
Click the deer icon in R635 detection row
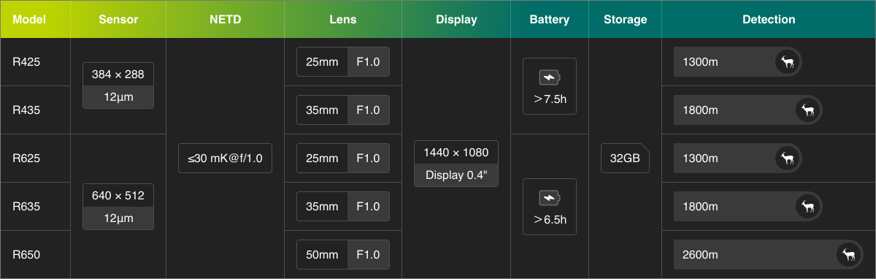coord(808,207)
